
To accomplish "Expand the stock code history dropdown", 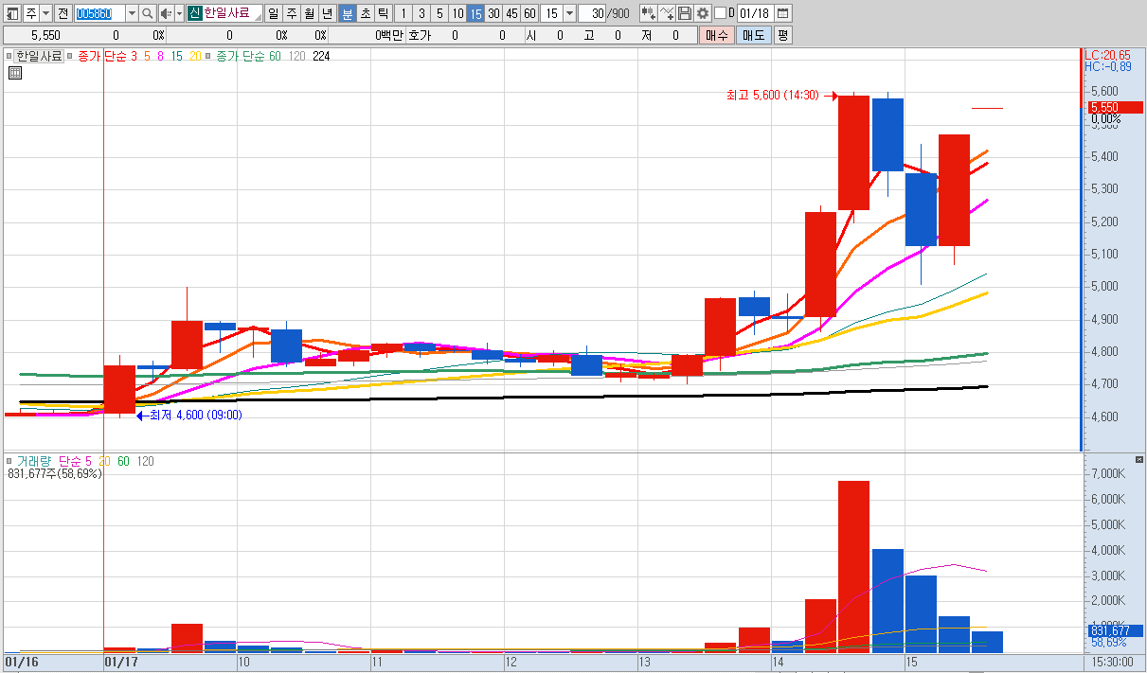I will (132, 13).
